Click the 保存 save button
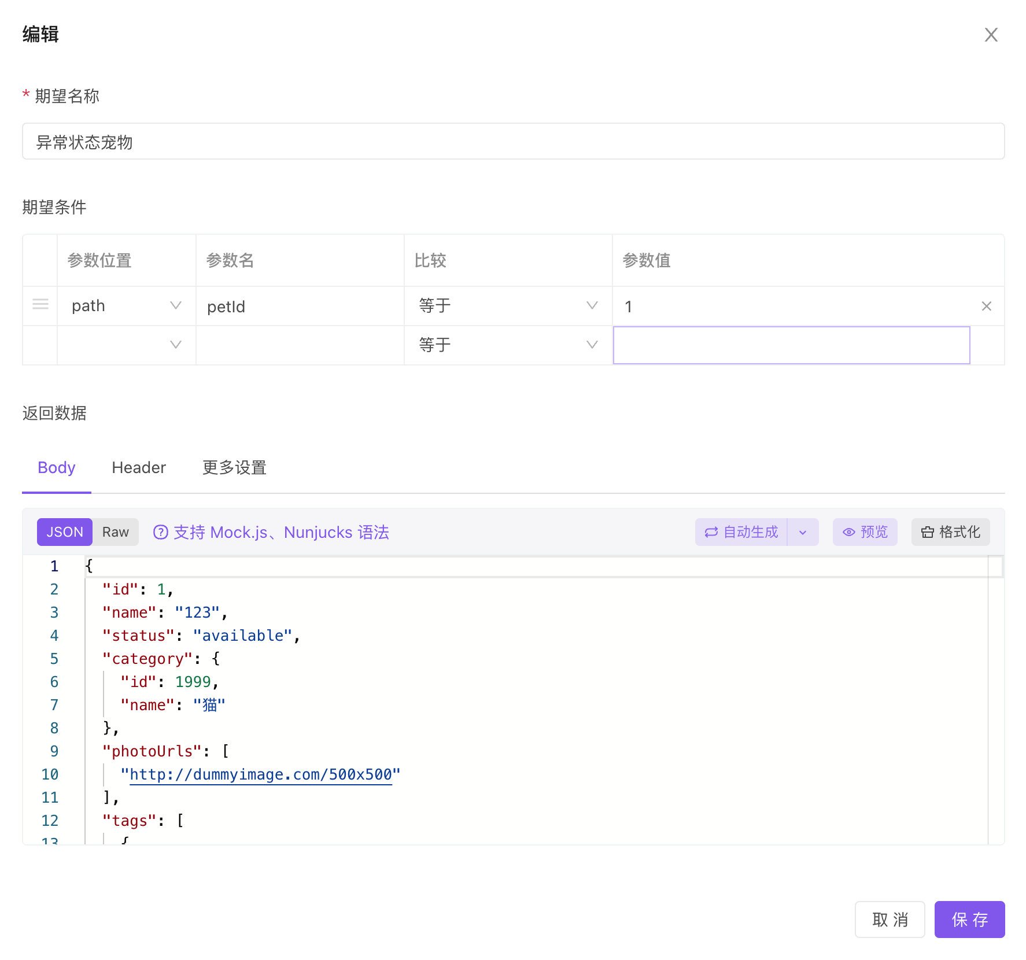Viewport: 1026px width, 960px height. click(x=969, y=919)
